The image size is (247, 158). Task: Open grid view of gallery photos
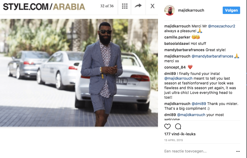click(125, 6)
